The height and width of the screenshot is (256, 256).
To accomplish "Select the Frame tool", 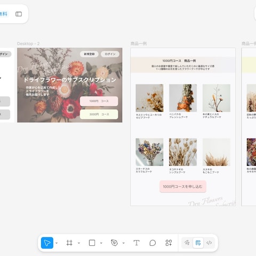I will pos(69,243).
